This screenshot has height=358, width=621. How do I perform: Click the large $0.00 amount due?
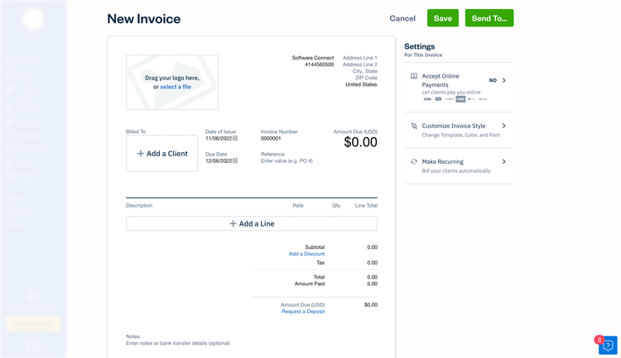point(360,142)
